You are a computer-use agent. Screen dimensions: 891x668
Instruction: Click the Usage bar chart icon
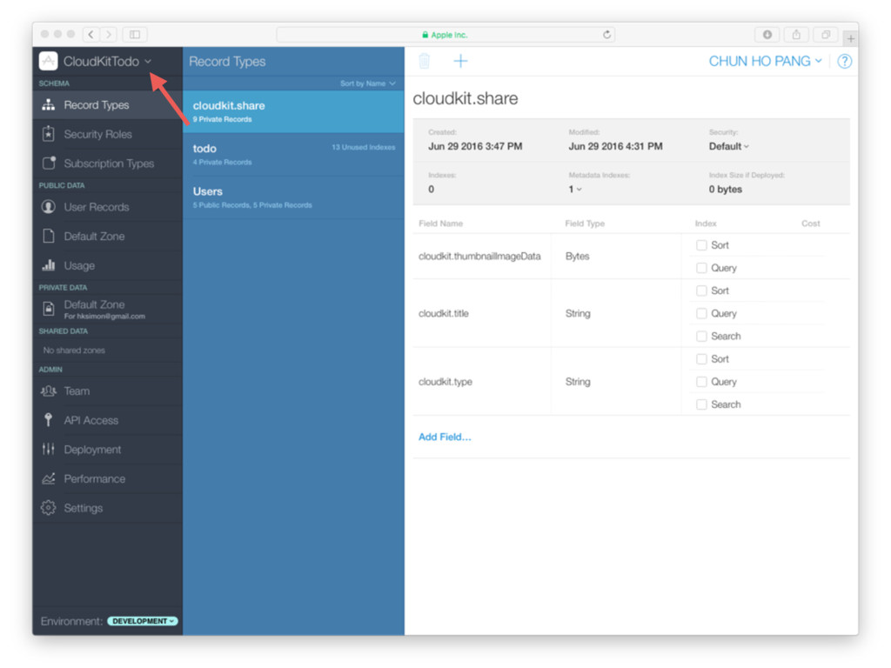click(x=49, y=264)
